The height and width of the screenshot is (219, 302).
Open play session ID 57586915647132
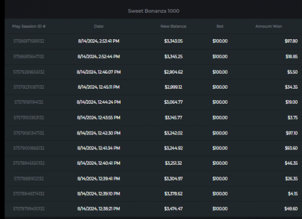29,57
